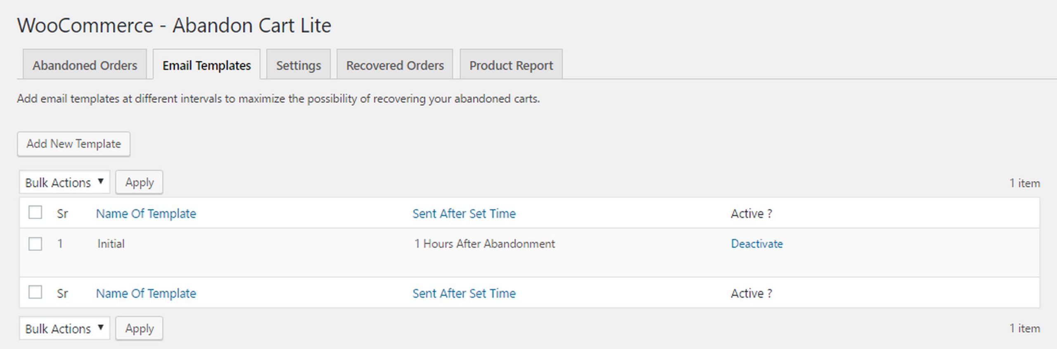Deactivate the Initial email template
1057x349 pixels.
click(756, 244)
